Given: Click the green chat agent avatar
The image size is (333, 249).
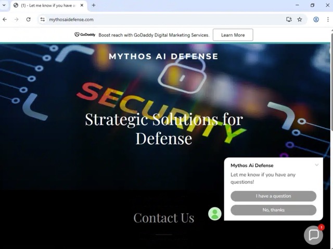Looking at the screenshot, I should click(x=215, y=214).
